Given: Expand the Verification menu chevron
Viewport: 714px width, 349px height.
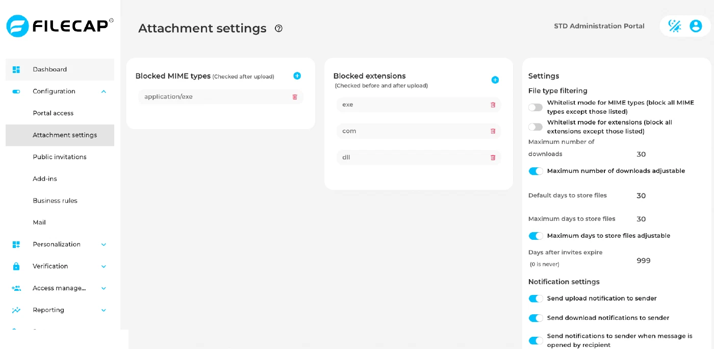Looking at the screenshot, I should tap(104, 266).
